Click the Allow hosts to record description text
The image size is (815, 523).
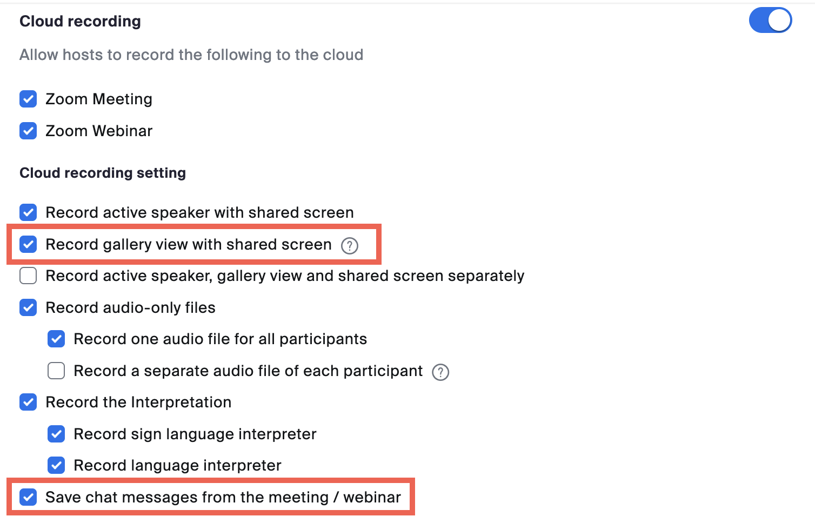pos(191,55)
